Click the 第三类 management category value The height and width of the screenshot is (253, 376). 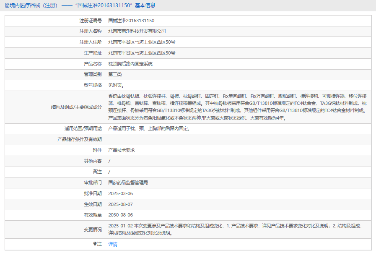coord(115,74)
